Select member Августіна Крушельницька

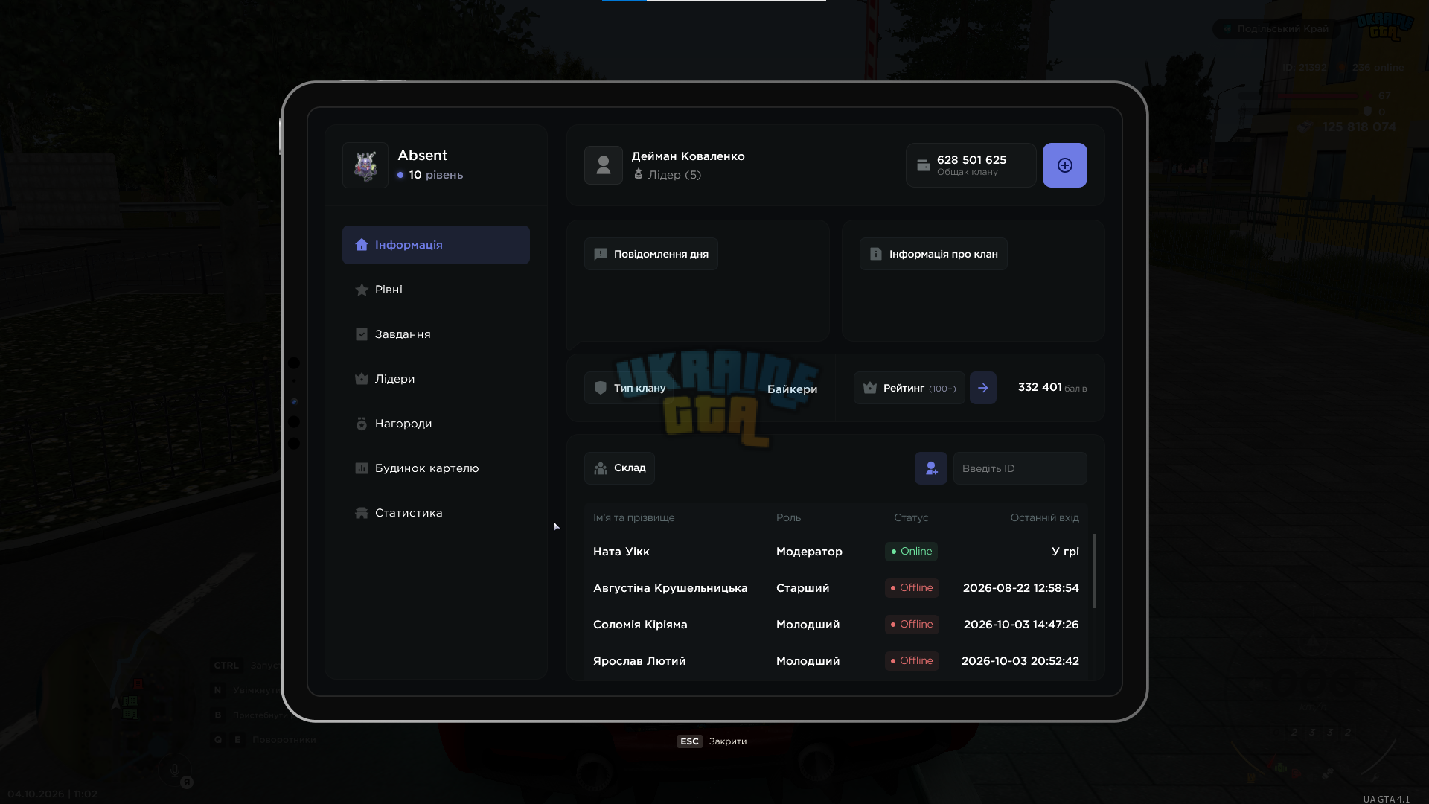click(836, 588)
